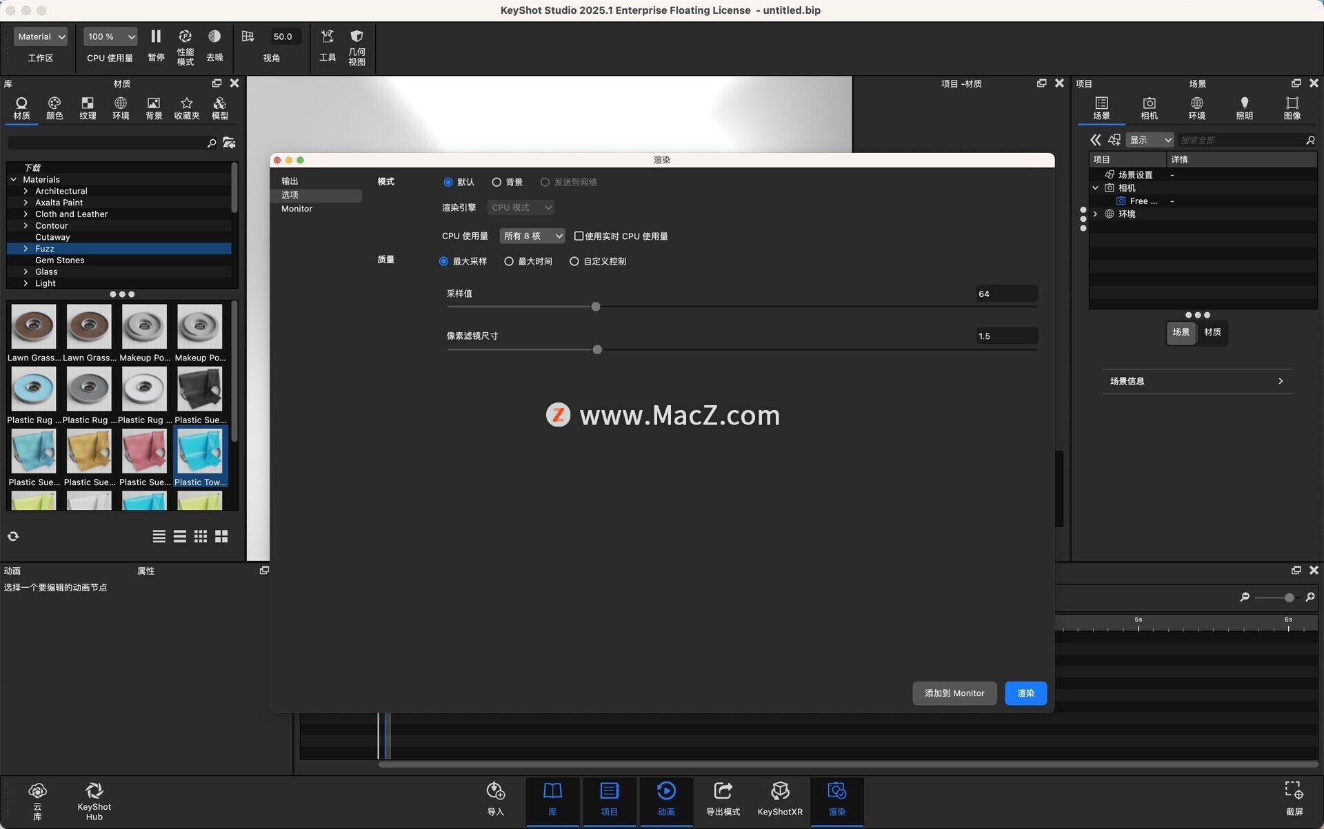Switch library to compact list view
The height and width of the screenshot is (829, 1324).
coord(159,536)
